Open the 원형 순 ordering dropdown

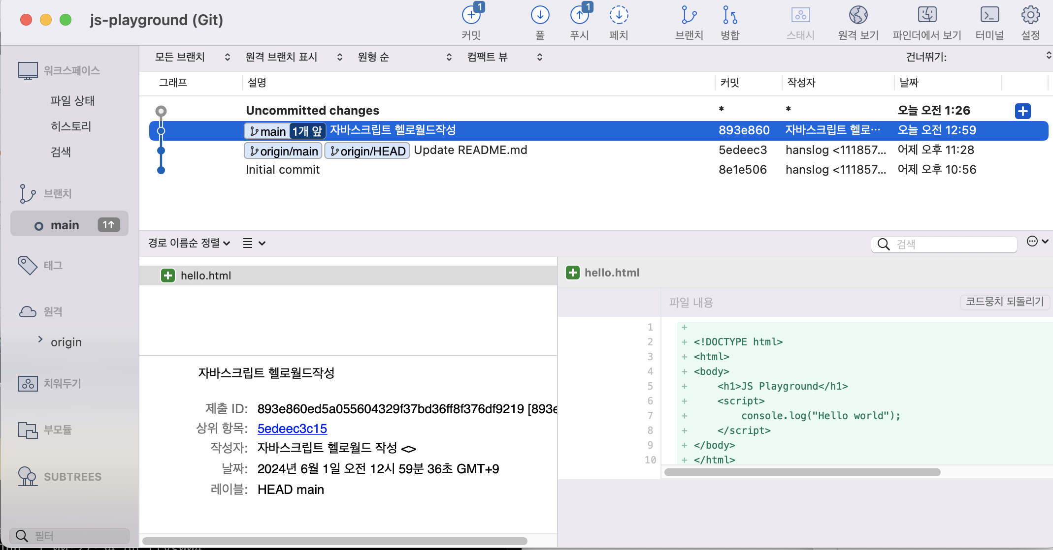tap(404, 57)
